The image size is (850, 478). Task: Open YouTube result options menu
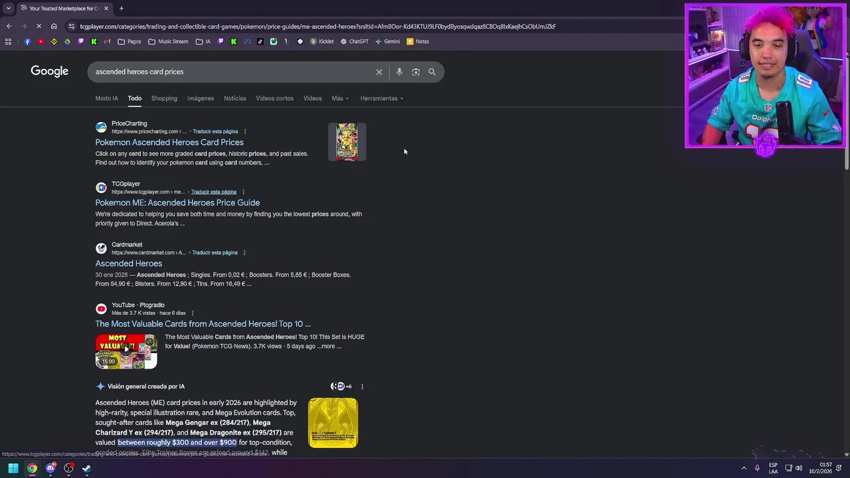click(x=193, y=313)
